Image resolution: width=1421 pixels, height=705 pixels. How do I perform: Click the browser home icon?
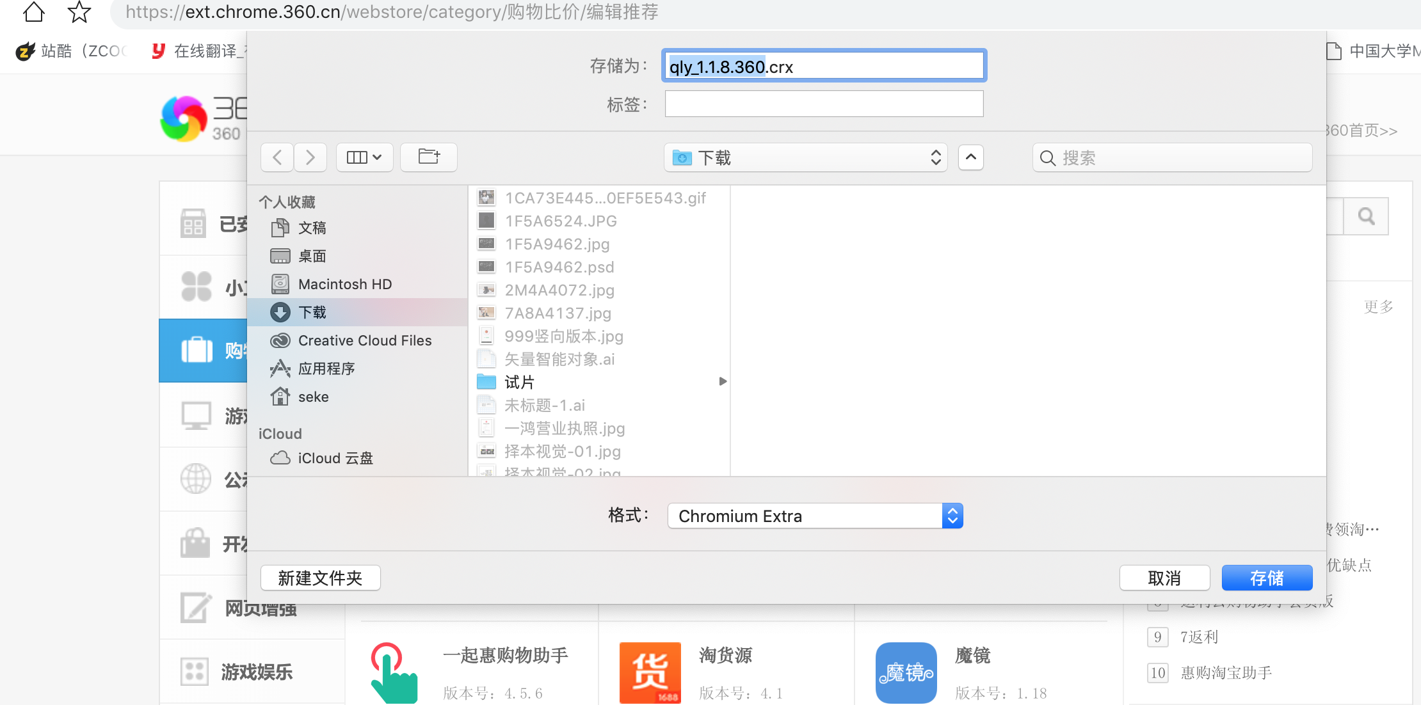33,12
